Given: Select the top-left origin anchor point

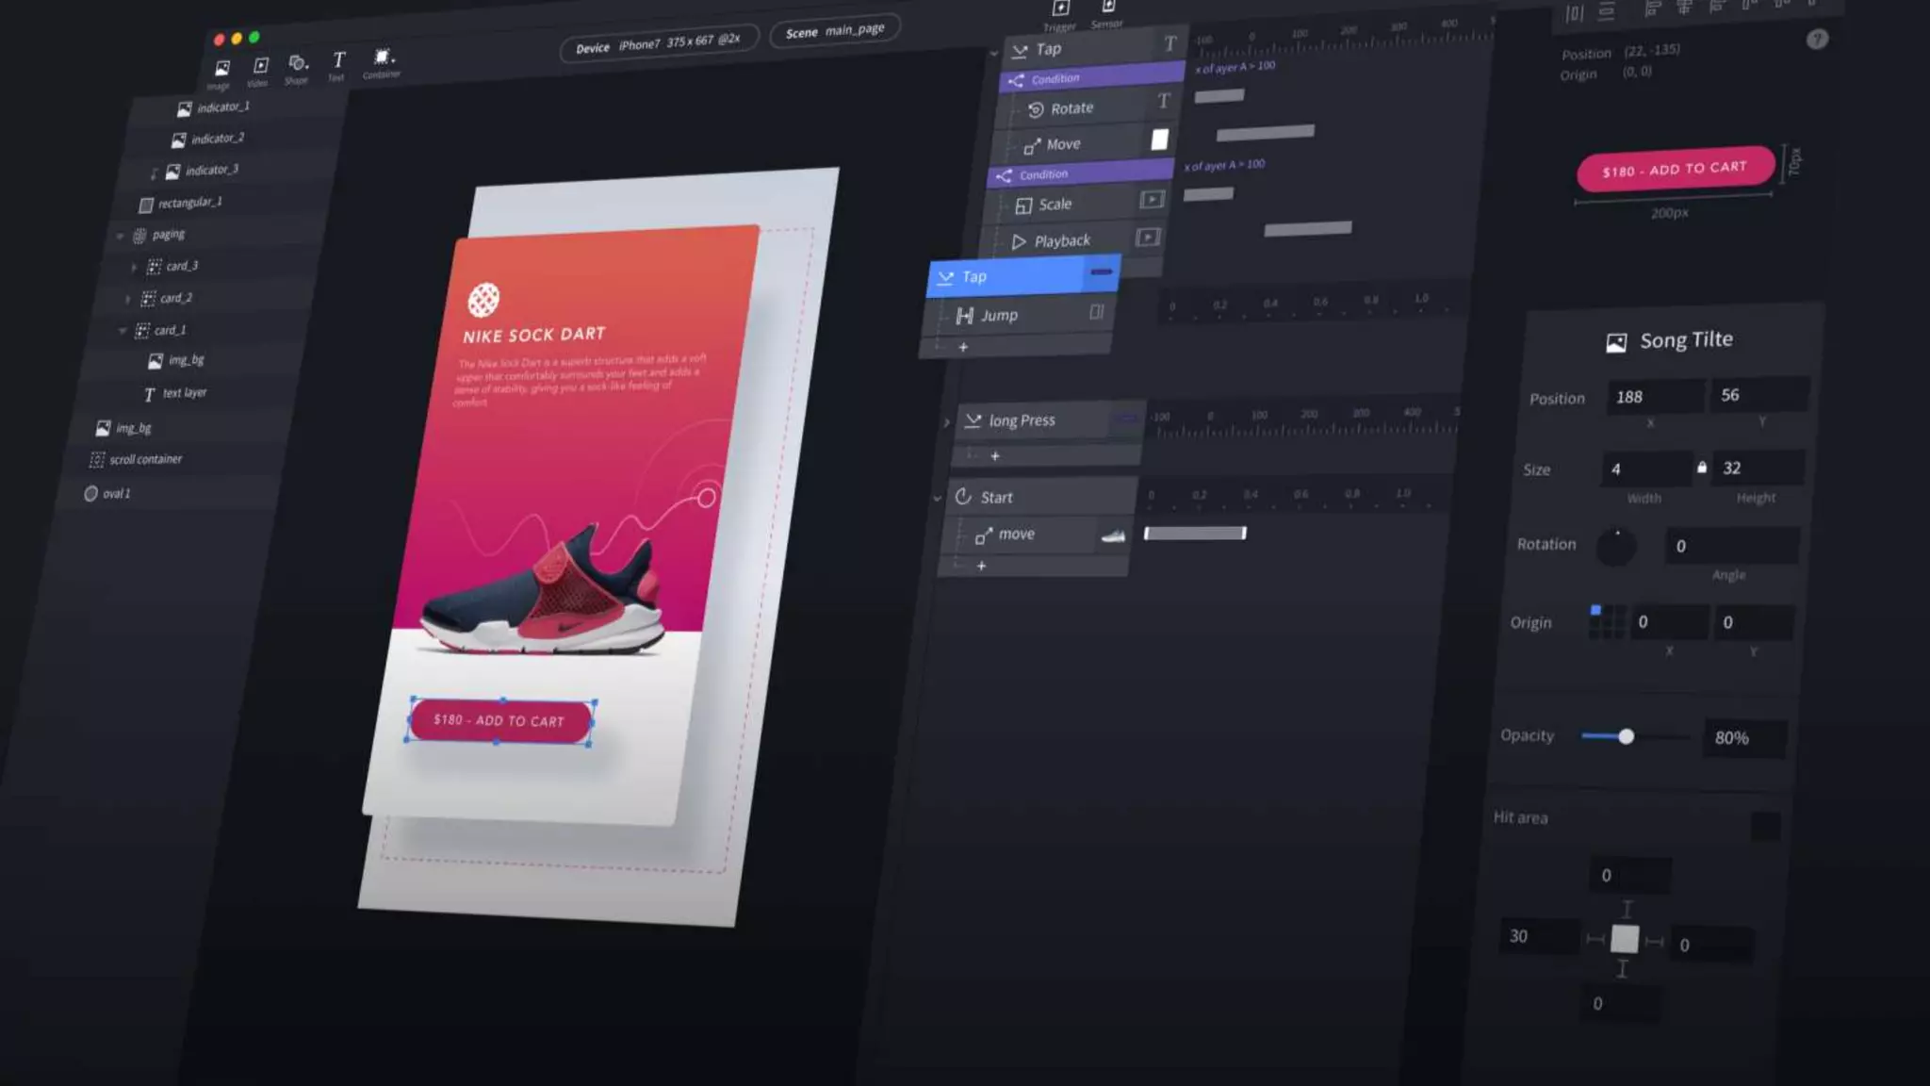Looking at the screenshot, I should pos(1595,611).
